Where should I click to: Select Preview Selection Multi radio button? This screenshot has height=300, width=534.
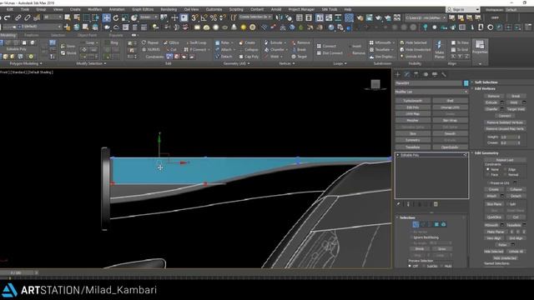coord(441,266)
